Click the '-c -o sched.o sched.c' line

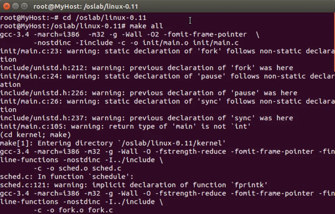tap(78, 168)
